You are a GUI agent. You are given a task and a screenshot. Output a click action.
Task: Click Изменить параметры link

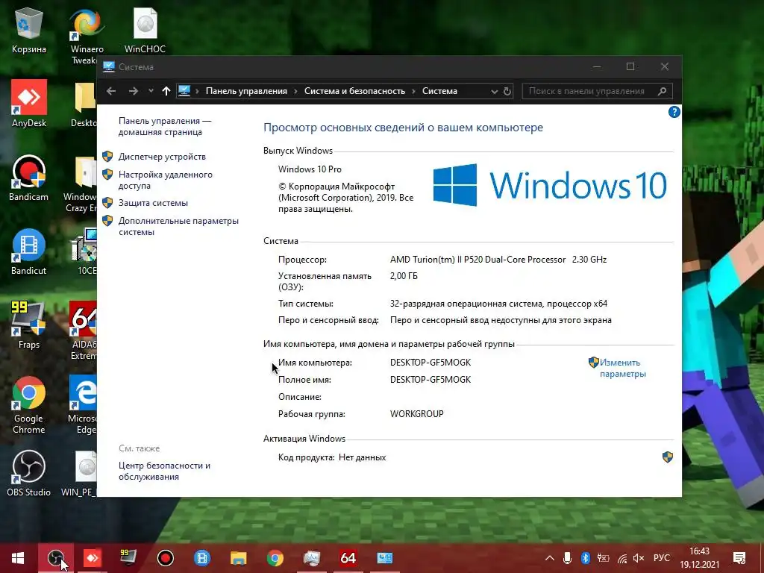622,368
